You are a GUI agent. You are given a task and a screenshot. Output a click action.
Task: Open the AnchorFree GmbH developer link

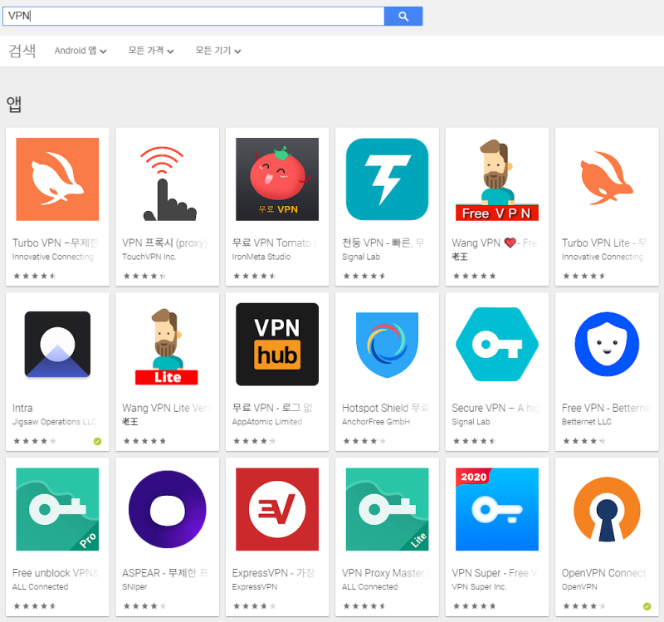click(376, 422)
